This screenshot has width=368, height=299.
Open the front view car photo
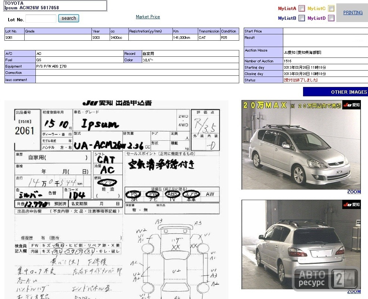coord(301,145)
